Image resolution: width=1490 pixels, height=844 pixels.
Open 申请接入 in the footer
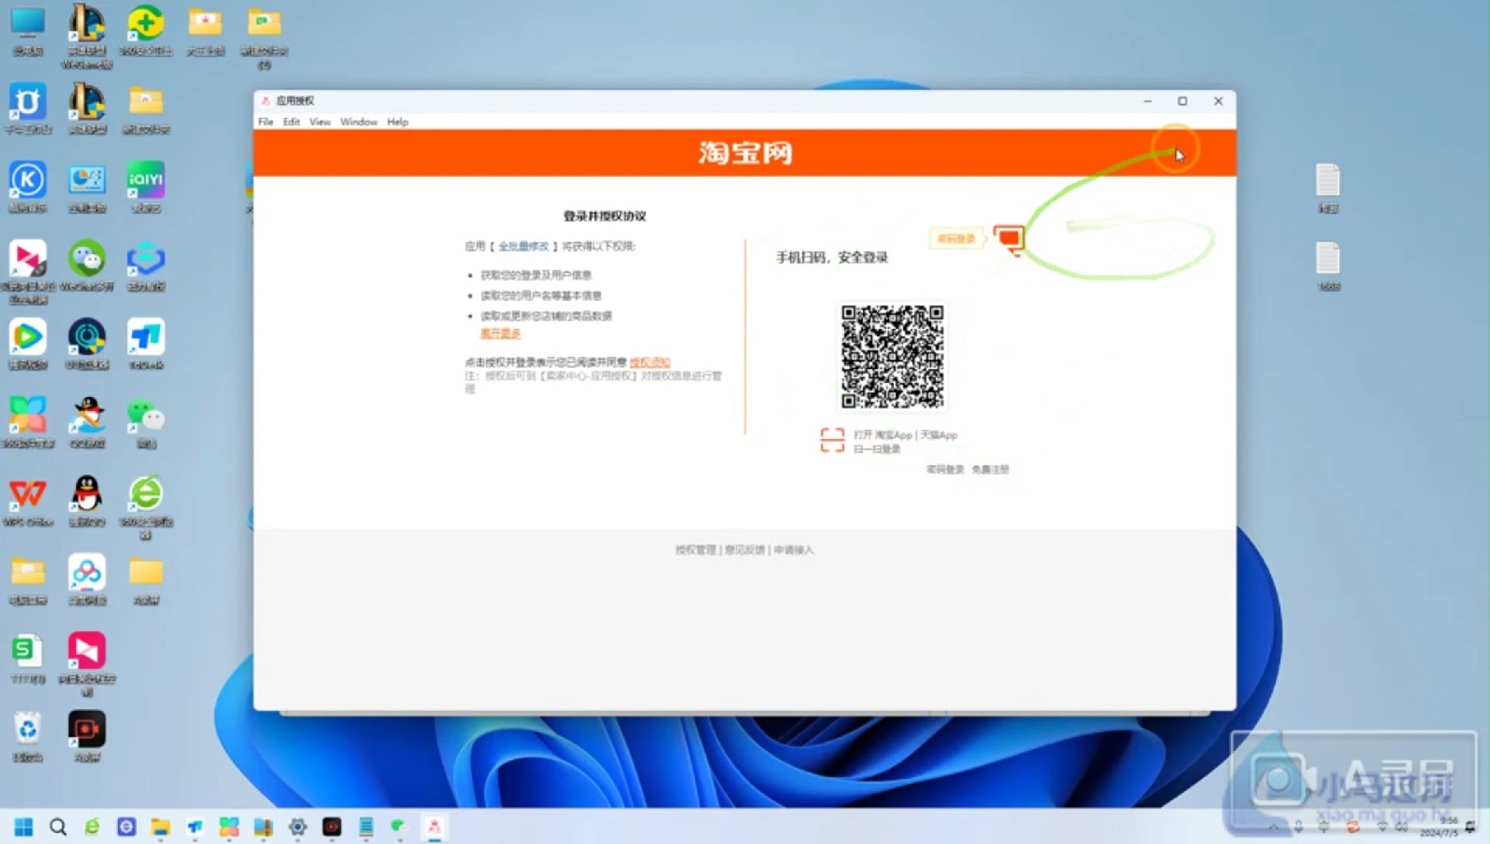tap(793, 549)
